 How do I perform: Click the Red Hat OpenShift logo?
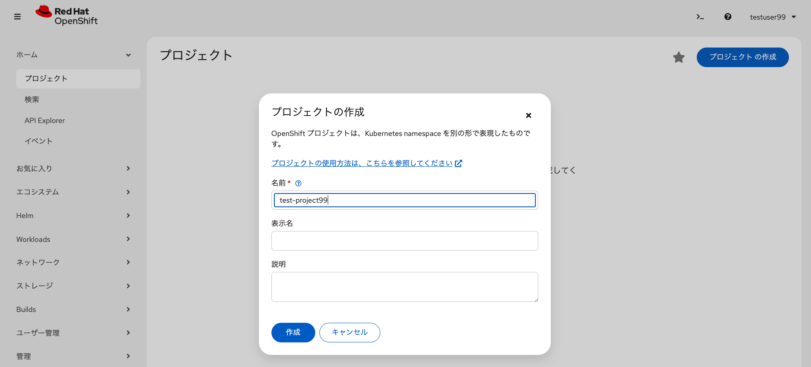click(x=66, y=16)
